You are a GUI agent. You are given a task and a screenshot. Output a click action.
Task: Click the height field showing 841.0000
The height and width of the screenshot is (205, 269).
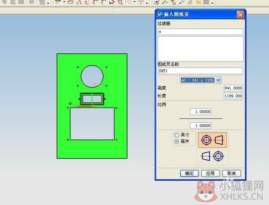point(233,88)
